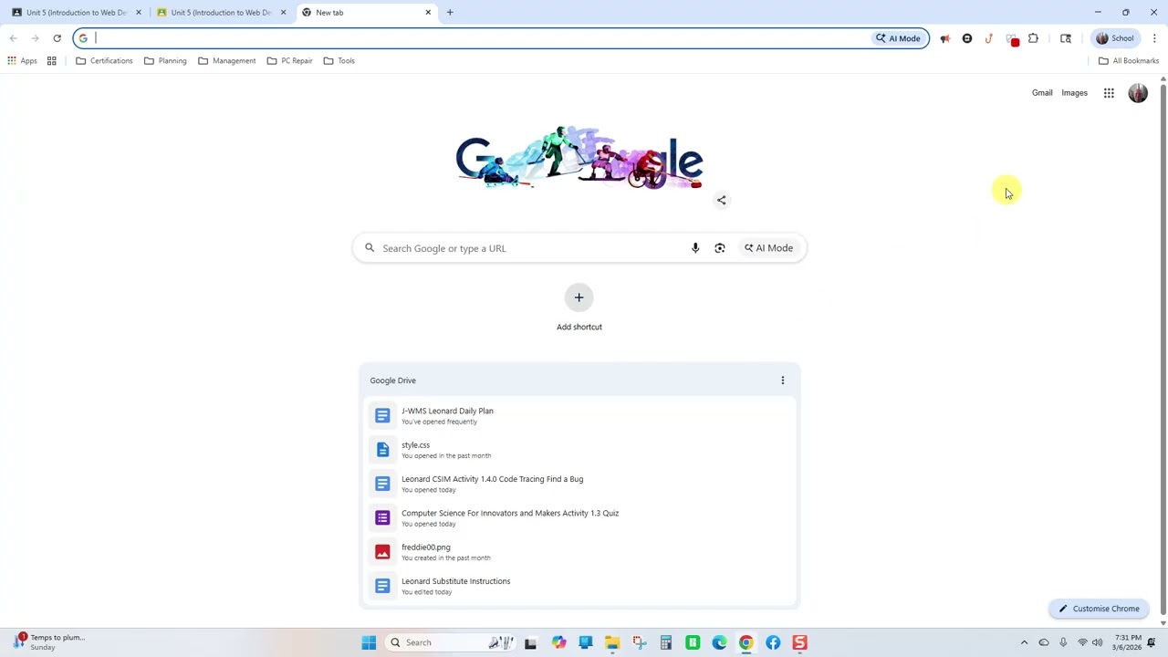This screenshot has height=657, width=1168.
Task: Click AI Mode in the address bar
Action: [898, 38]
